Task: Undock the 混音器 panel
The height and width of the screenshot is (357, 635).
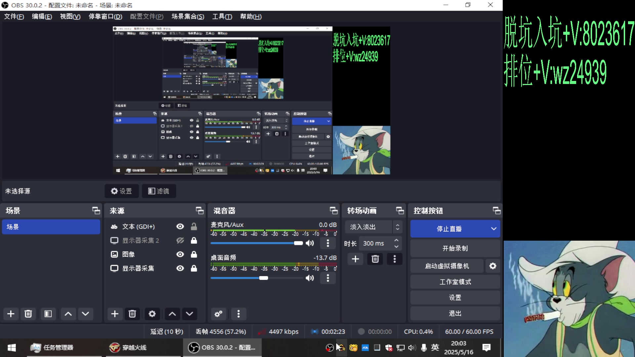Action: (334, 211)
